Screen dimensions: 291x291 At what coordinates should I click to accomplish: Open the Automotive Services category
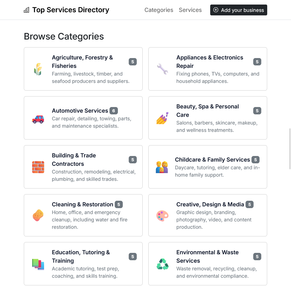click(83, 118)
